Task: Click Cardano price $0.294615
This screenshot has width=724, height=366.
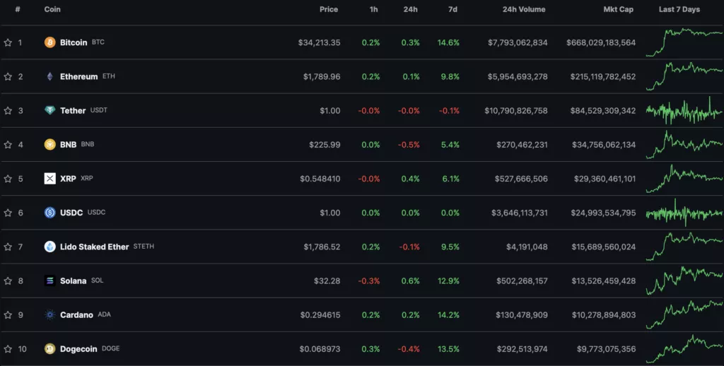Action: [x=320, y=314]
